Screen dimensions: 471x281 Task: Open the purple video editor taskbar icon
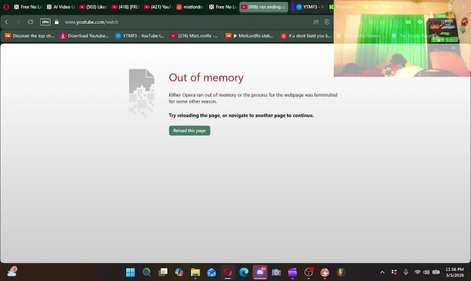click(x=293, y=272)
